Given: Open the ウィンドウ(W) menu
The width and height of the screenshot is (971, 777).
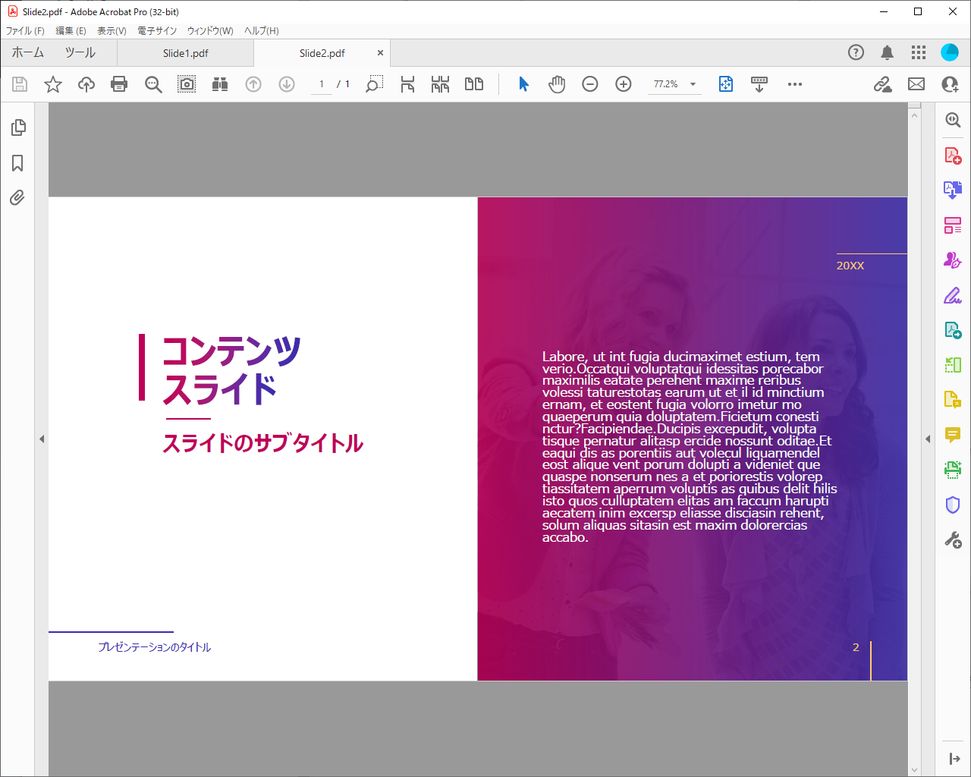Looking at the screenshot, I should [210, 31].
